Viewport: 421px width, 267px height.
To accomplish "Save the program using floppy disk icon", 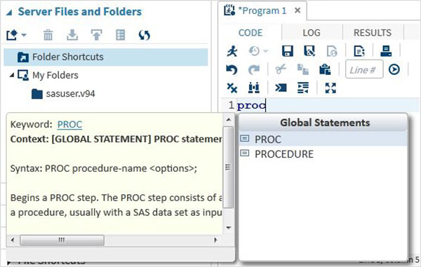I will pos(287,51).
